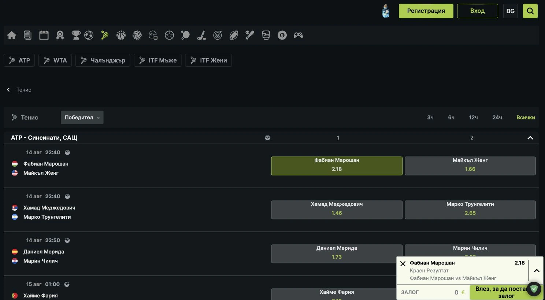This screenshot has width=545, height=300.
Task: Open the ATP category tab
Action: click(19, 60)
